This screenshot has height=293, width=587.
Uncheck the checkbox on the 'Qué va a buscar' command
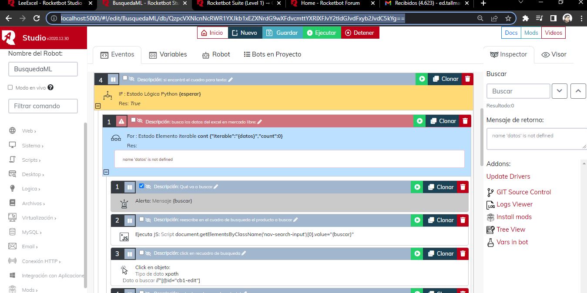[141, 186]
